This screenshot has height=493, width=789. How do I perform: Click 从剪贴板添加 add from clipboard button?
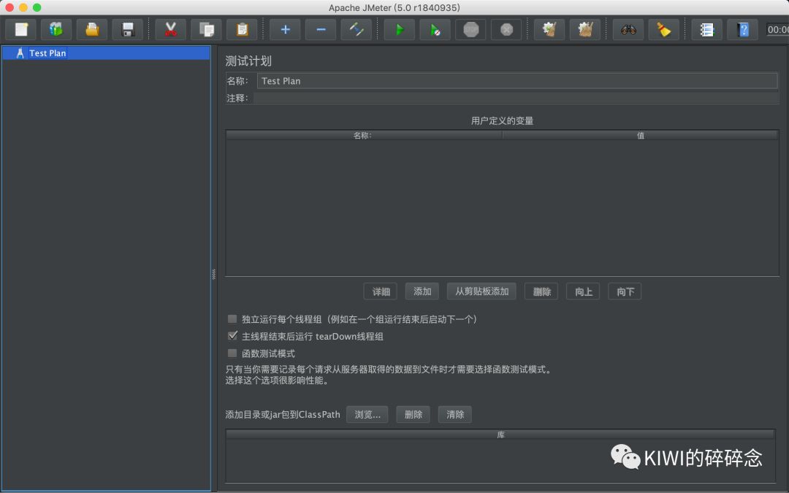click(481, 291)
